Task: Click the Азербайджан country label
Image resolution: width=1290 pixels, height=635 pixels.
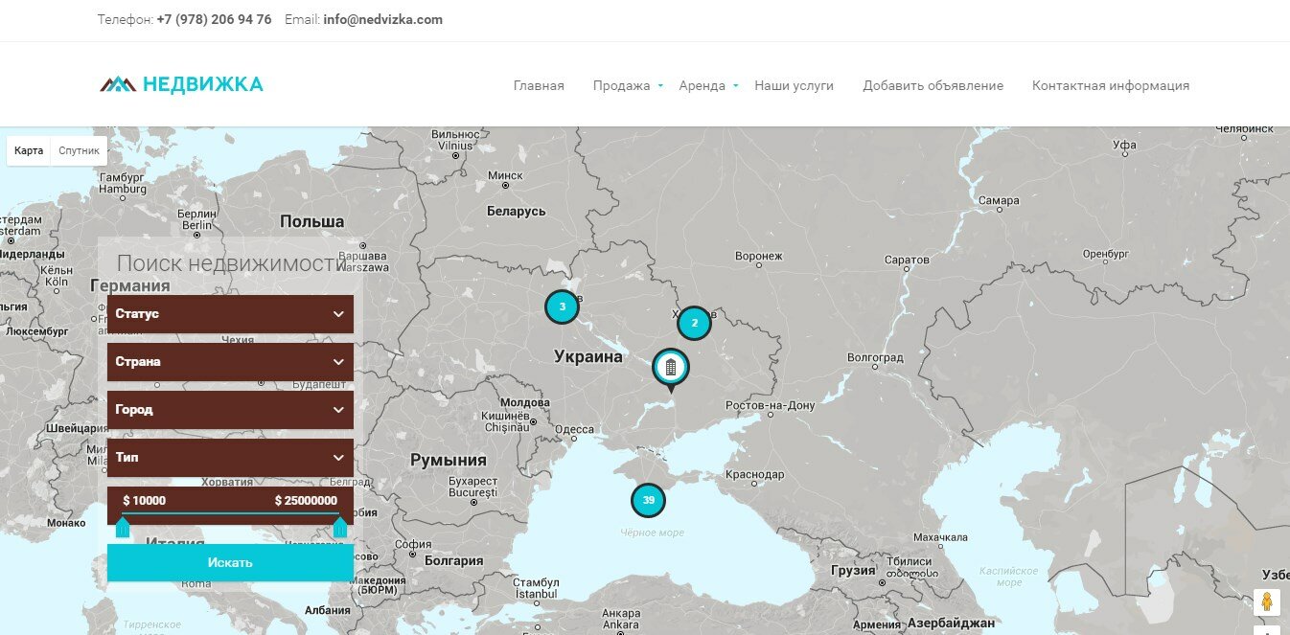Action: point(952,624)
